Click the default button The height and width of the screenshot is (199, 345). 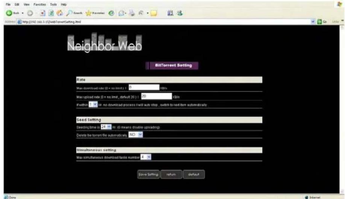click(194, 174)
